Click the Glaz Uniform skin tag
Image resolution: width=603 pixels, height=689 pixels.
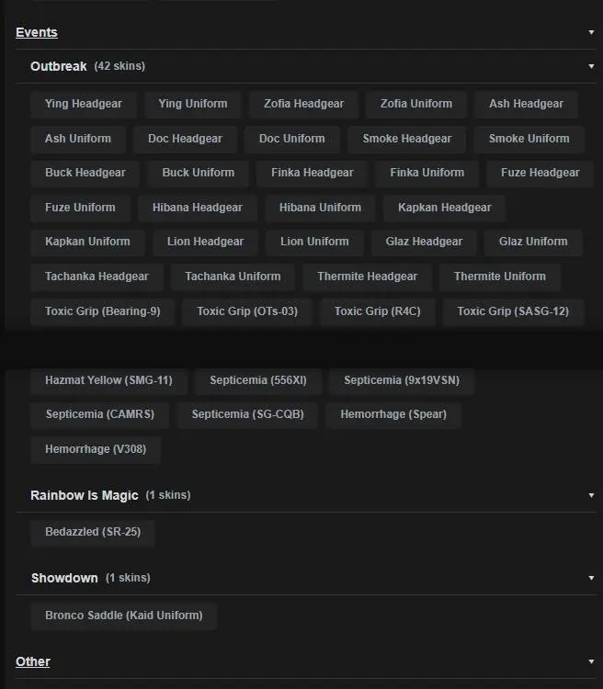click(533, 242)
